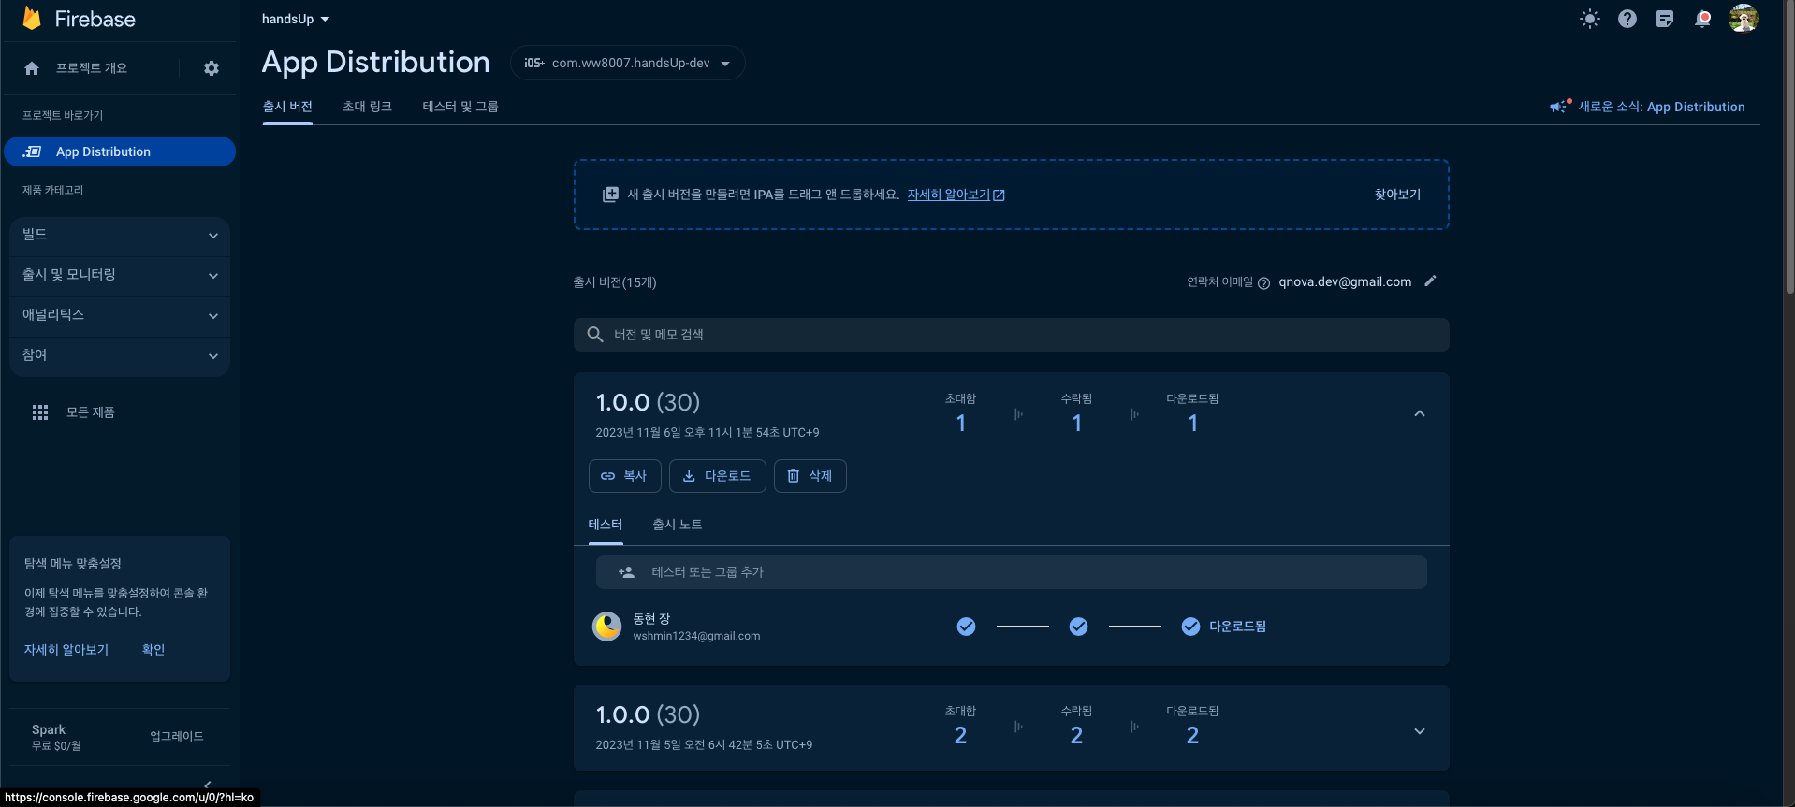
Task: Select the 테스터 sub-tab
Action: point(606,525)
